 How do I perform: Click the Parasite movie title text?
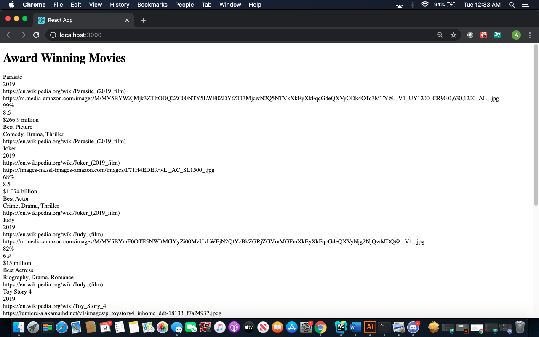pos(13,77)
